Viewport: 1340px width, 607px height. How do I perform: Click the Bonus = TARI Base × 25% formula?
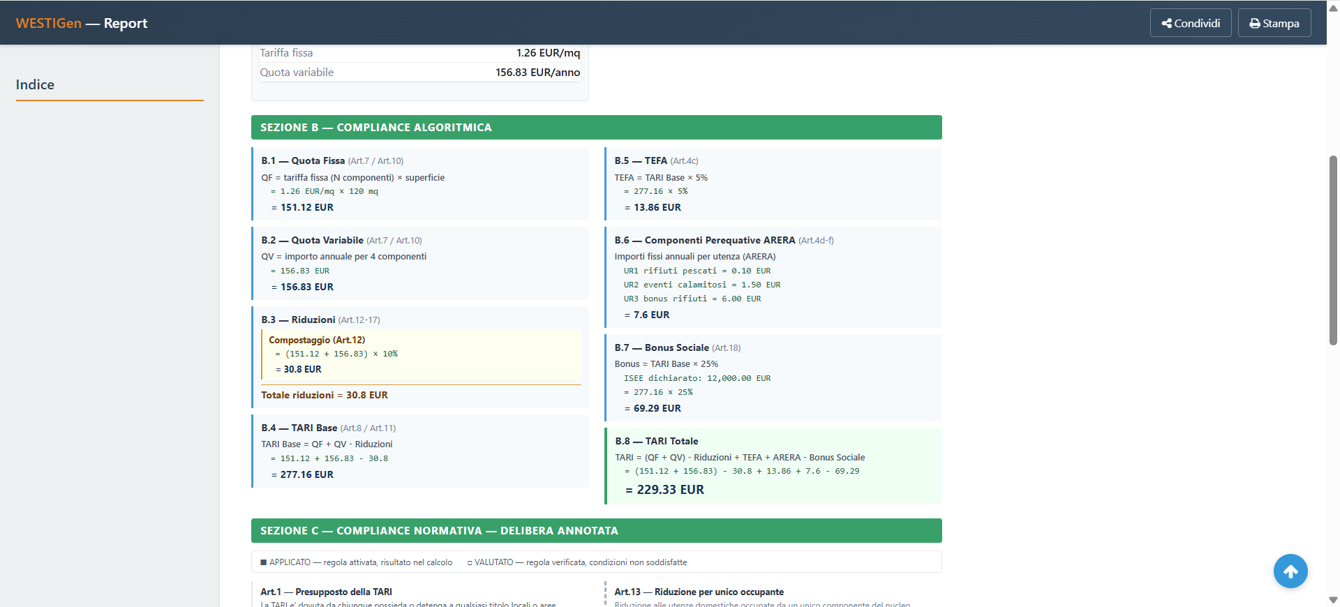click(x=666, y=364)
